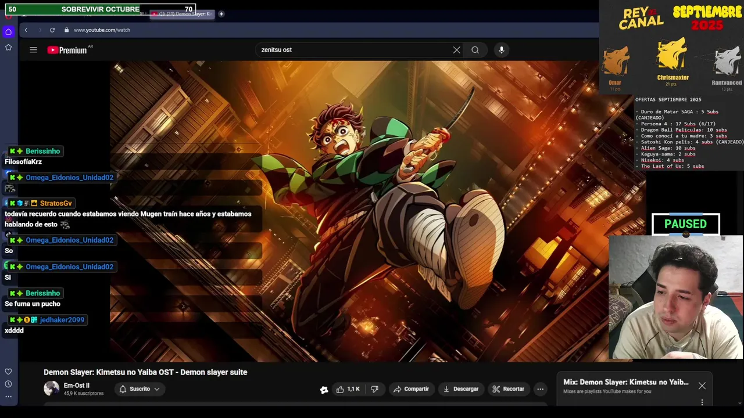The image size is (744, 418).
Task: Go to YouTube Premium home logo
Action: (x=67, y=50)
